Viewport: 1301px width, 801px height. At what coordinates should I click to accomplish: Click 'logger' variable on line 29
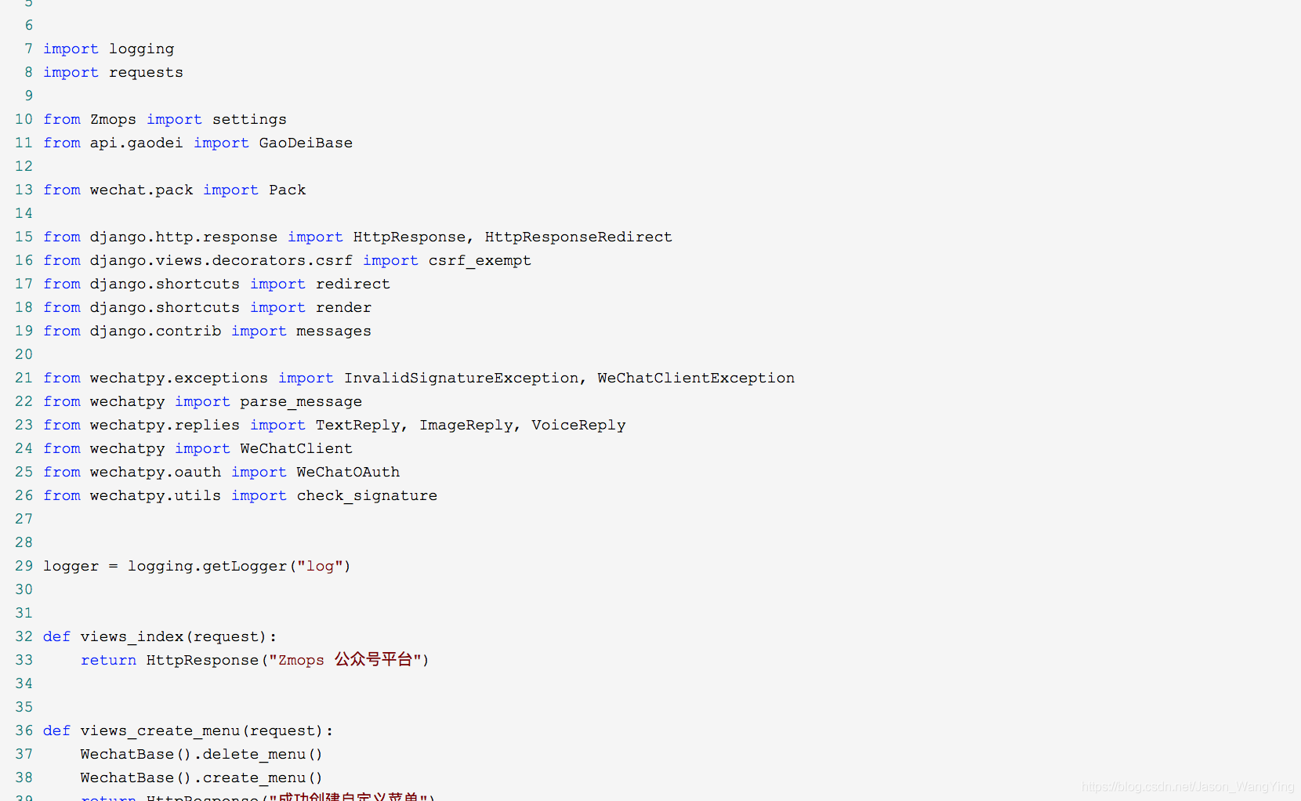(x=71, y=566)
